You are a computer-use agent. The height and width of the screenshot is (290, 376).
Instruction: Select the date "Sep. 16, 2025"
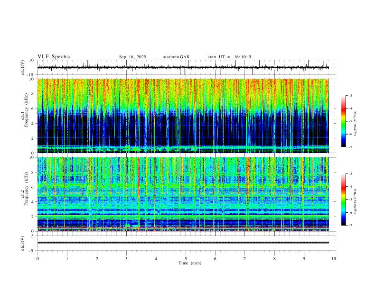click(x=132, y=57)
